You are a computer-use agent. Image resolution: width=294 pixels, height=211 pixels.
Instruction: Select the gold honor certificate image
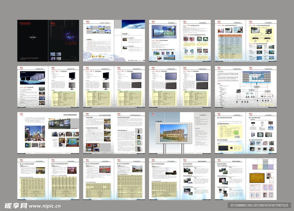[256, 177]
